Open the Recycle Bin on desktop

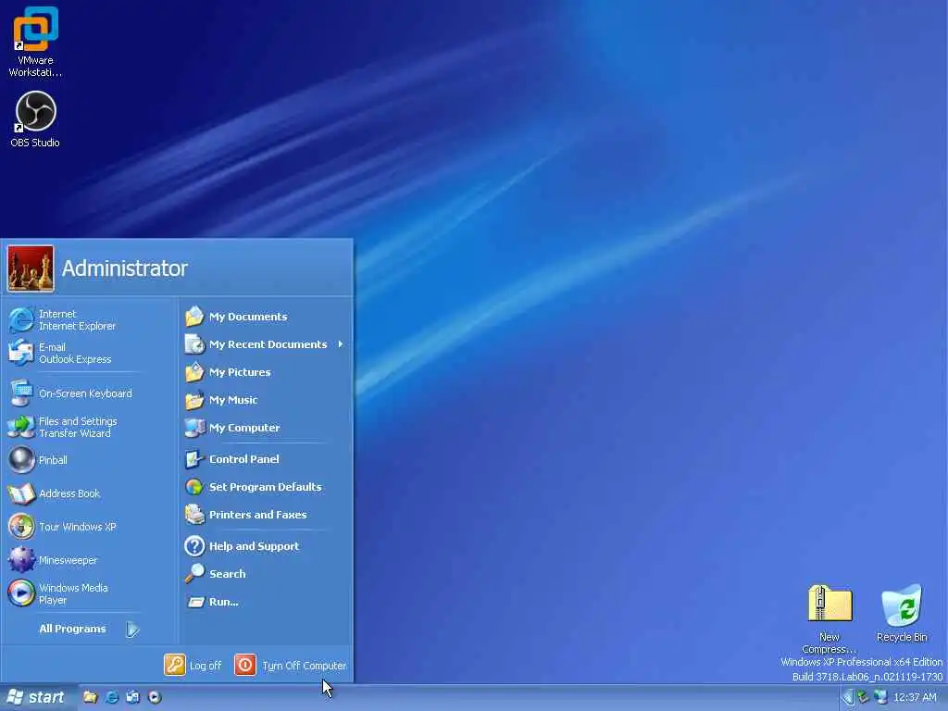point(902,613)
